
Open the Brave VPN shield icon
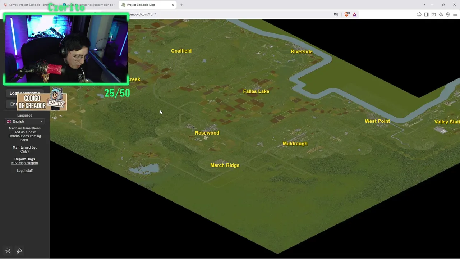[448, 14]
